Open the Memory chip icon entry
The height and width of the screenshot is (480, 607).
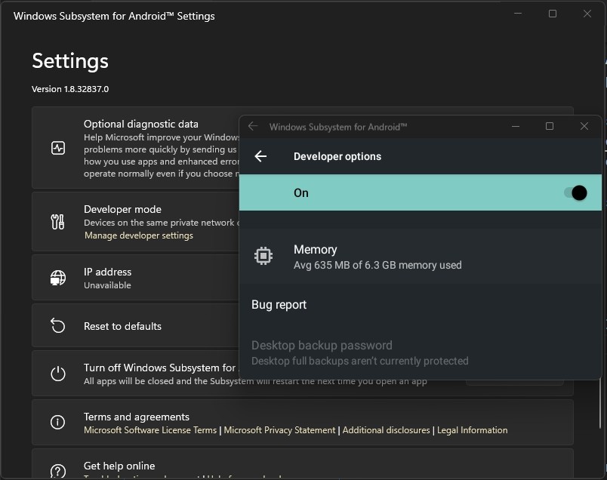(x=263, y=256)
